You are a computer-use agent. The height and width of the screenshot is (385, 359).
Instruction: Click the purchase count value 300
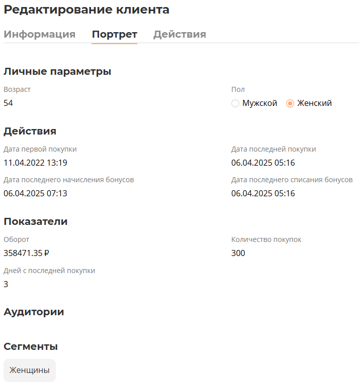click(238, 253)
